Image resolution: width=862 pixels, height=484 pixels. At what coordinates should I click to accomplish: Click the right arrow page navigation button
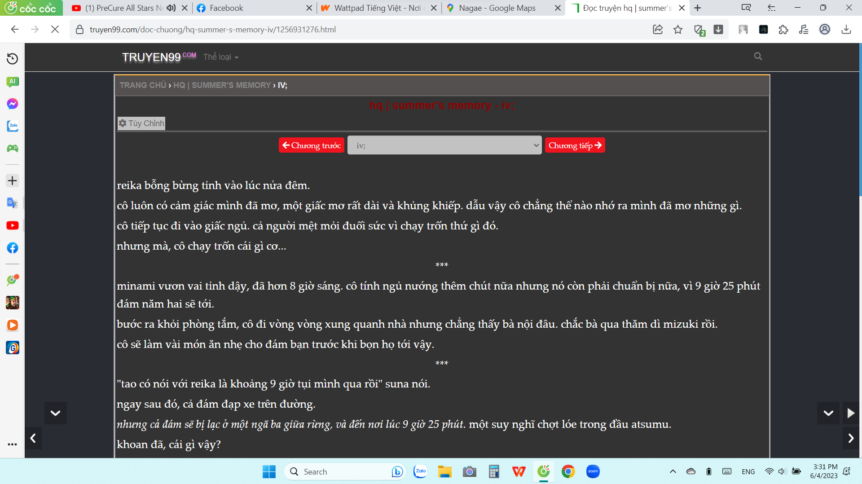[x=851, y=438]
